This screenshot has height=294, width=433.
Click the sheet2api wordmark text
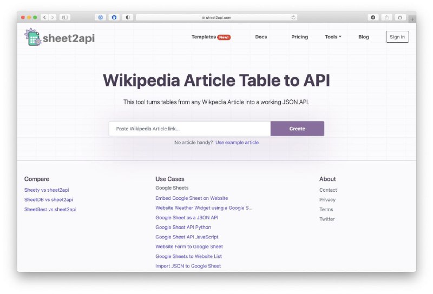69,38
